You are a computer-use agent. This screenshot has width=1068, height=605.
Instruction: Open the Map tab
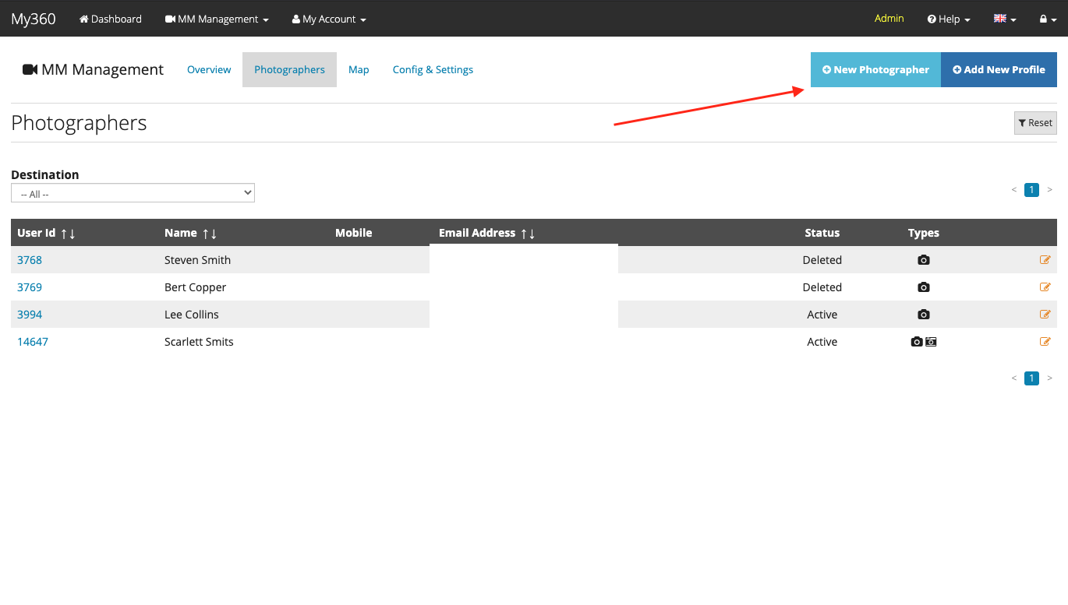(x=359, y=69)
